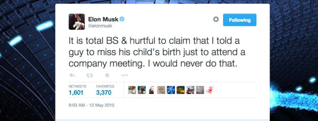Click the red scribble drawing avatar
This screenshot has width=318, height=121.
click(210, 90)
